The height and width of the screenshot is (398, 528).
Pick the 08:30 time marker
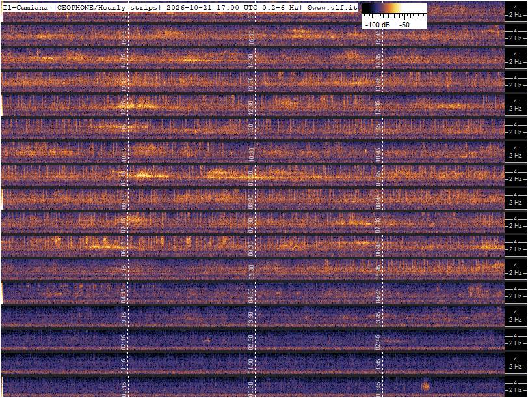point(251,202)
